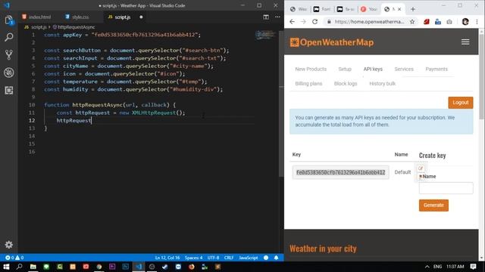Open the Block logs tab
Screen dimensions: 485x272
click(x=346, y=84)
